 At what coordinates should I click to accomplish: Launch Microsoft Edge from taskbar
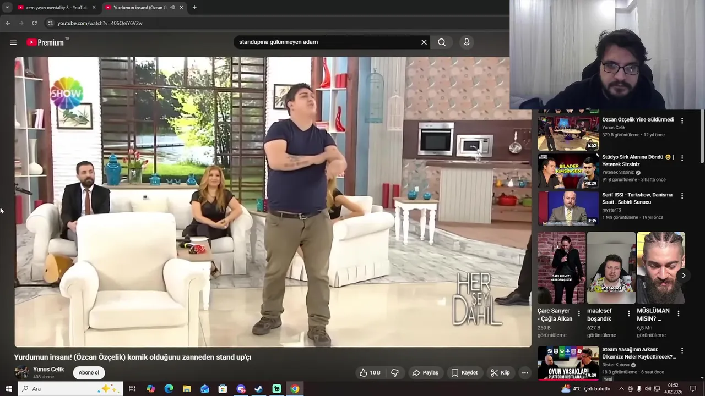[169, 389]
